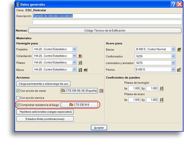Open the wind loads table icon
184x145 pixels.
(101, 91)
